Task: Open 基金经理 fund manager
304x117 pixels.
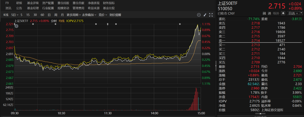Action: 33,8
